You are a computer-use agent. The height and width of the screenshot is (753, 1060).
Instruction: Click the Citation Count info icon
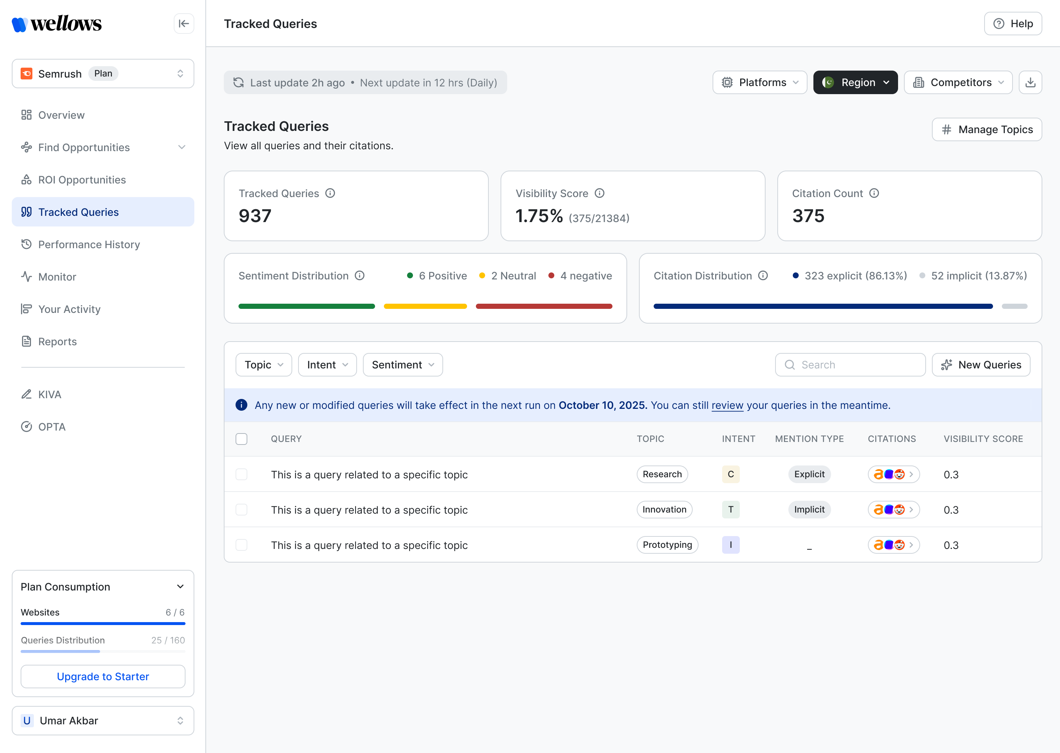(874, 193)
